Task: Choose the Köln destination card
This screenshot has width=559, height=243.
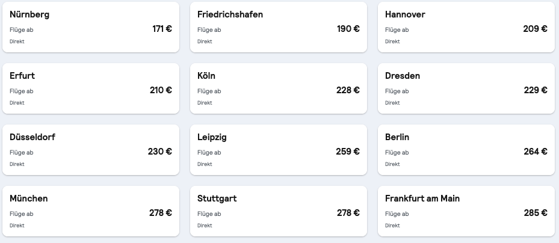Action: click(x=278, y=88)
